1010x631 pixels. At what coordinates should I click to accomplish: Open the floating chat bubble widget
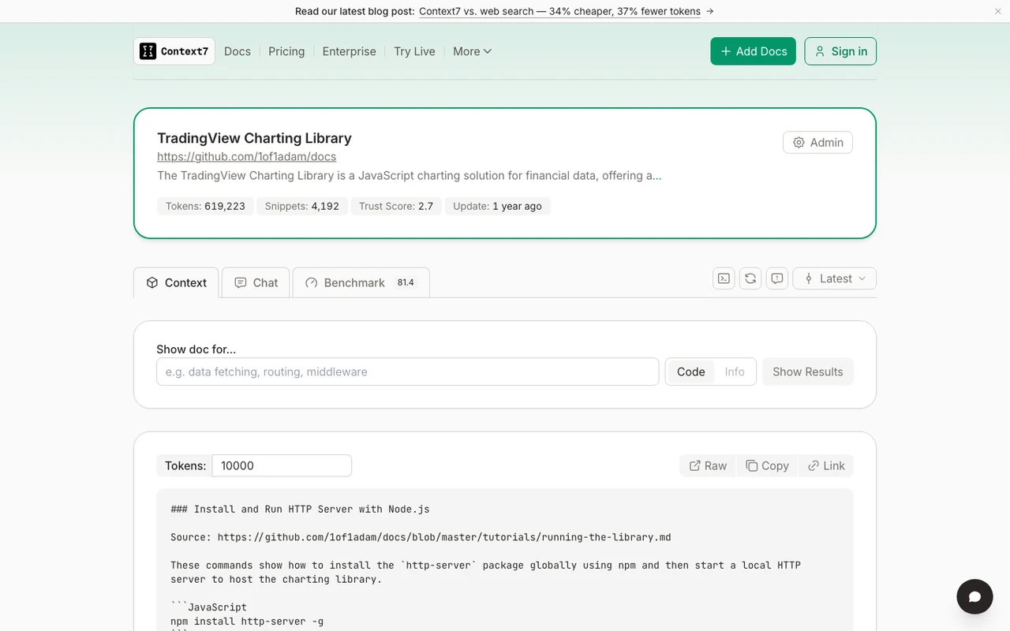tap(974, 596)
